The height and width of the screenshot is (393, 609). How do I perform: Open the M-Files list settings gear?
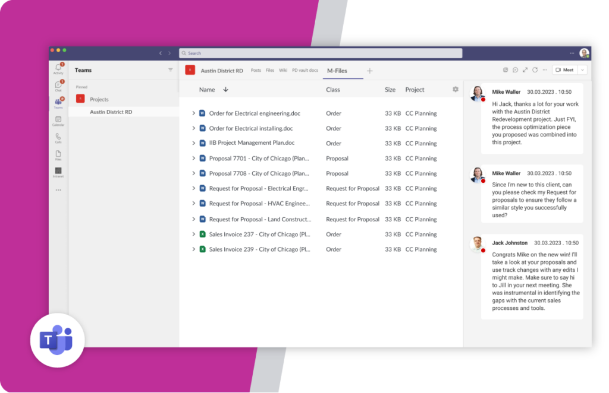click(456, 90)
